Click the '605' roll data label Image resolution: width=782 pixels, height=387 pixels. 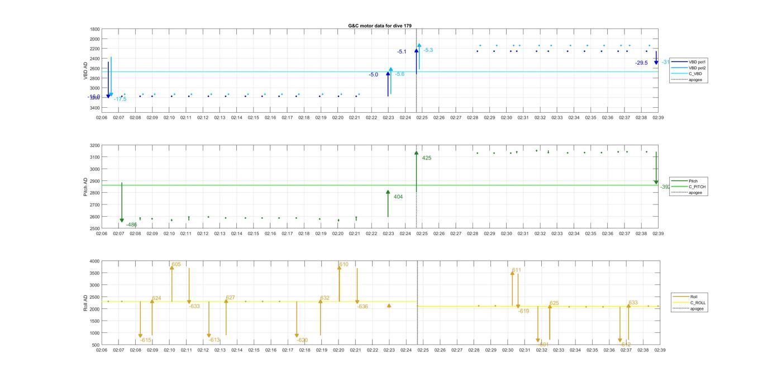pyautogui.click(x=176, y=265)
